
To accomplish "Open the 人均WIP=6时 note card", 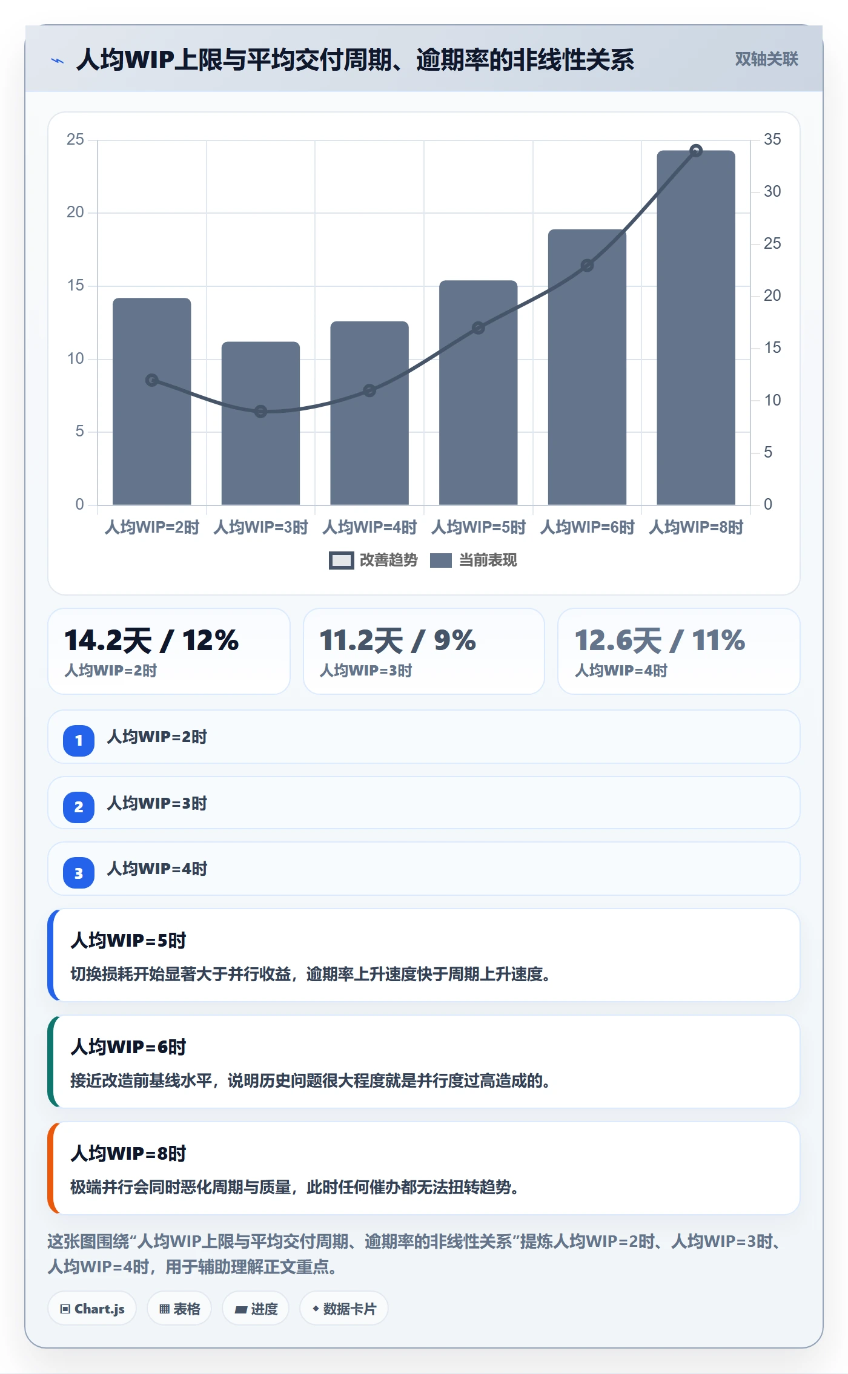I will 424,1062.
